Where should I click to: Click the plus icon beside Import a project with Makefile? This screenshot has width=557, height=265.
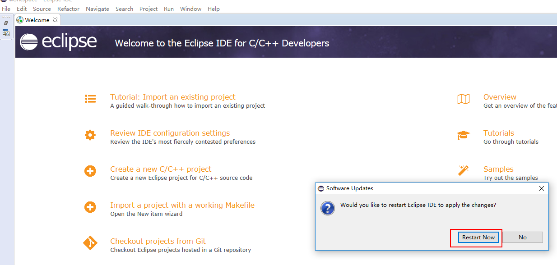90,207
